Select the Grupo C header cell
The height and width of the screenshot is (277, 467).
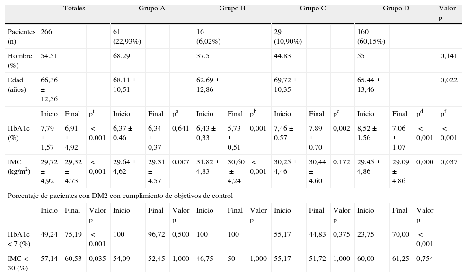pos(313,9)
